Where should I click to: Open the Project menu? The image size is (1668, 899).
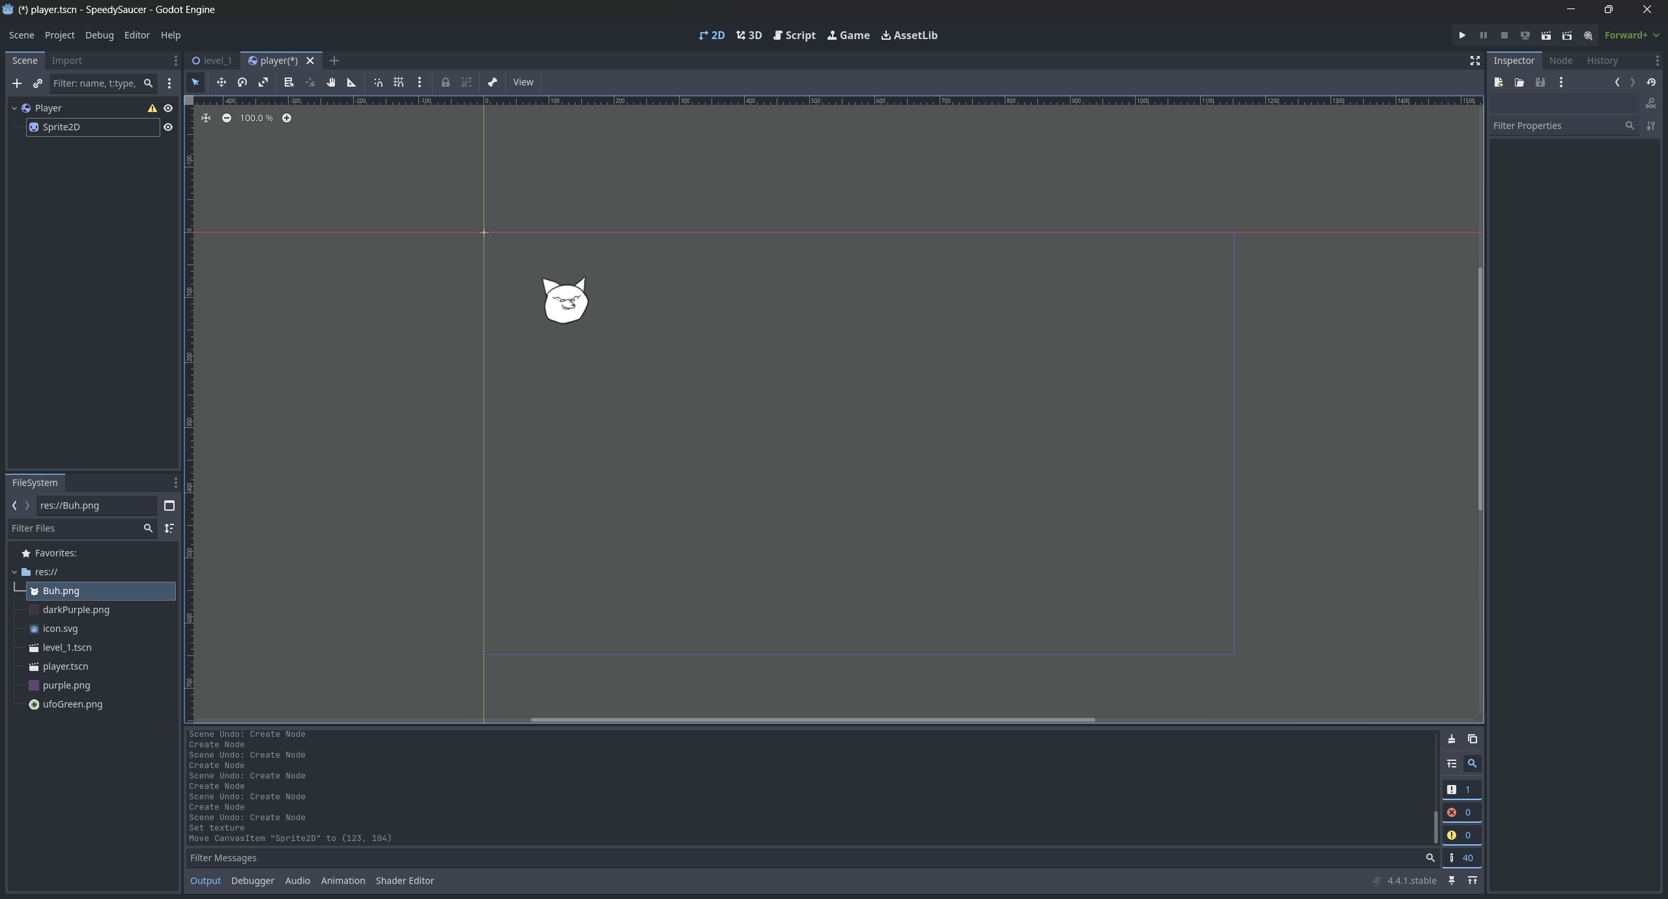(x=60, y=35)
